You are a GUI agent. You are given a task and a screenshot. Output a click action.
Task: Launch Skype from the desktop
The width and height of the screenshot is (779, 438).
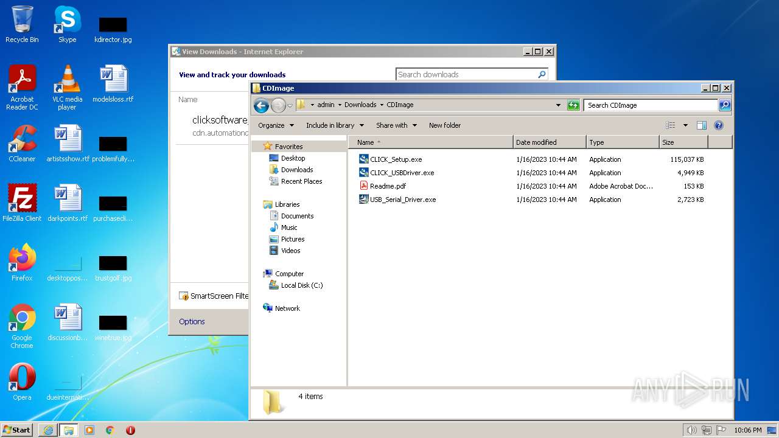[67, 24]
